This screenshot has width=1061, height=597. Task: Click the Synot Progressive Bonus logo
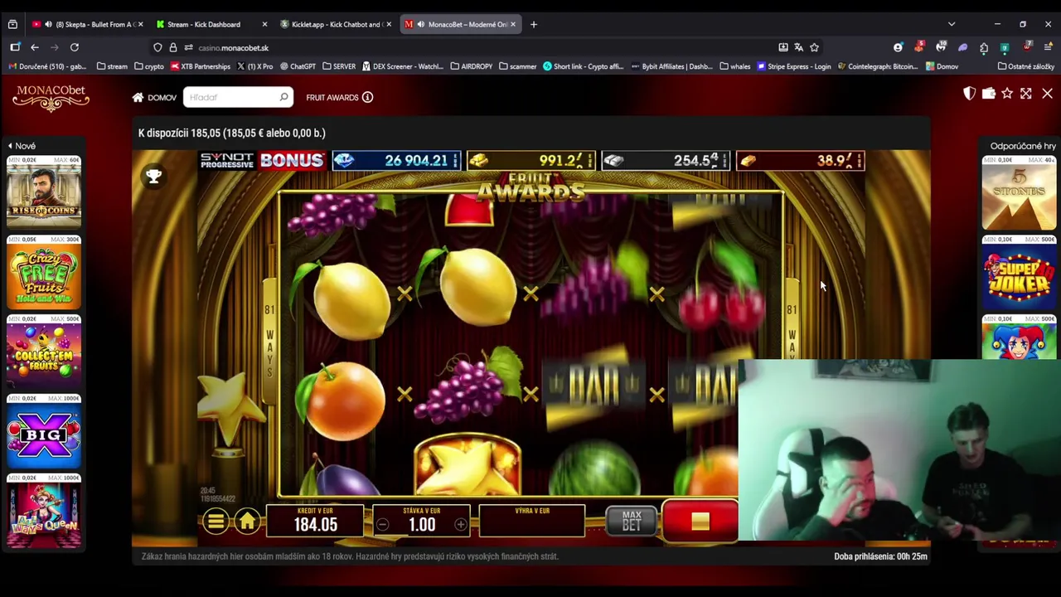(x=261, y=160)
